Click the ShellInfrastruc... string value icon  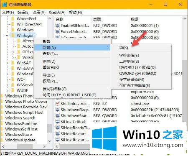pyautogui.click(x=58, y=104)
